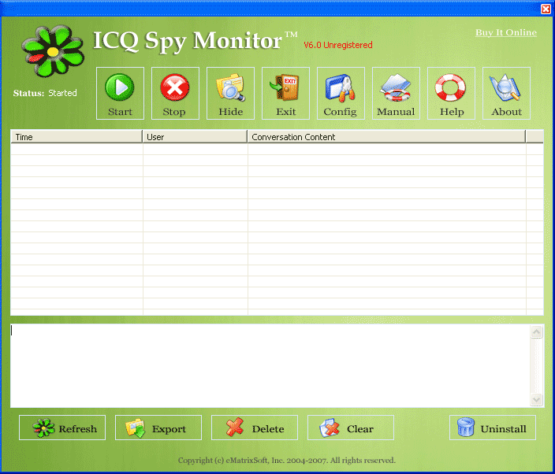Open the About icon
The image size is (555, 474).
506,88
